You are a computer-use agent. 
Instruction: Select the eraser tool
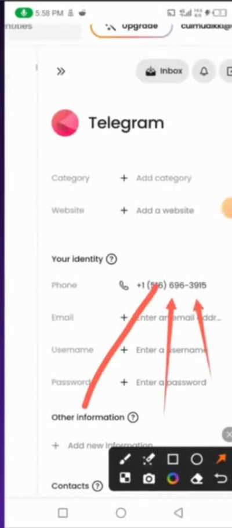(x=197, y=479)
